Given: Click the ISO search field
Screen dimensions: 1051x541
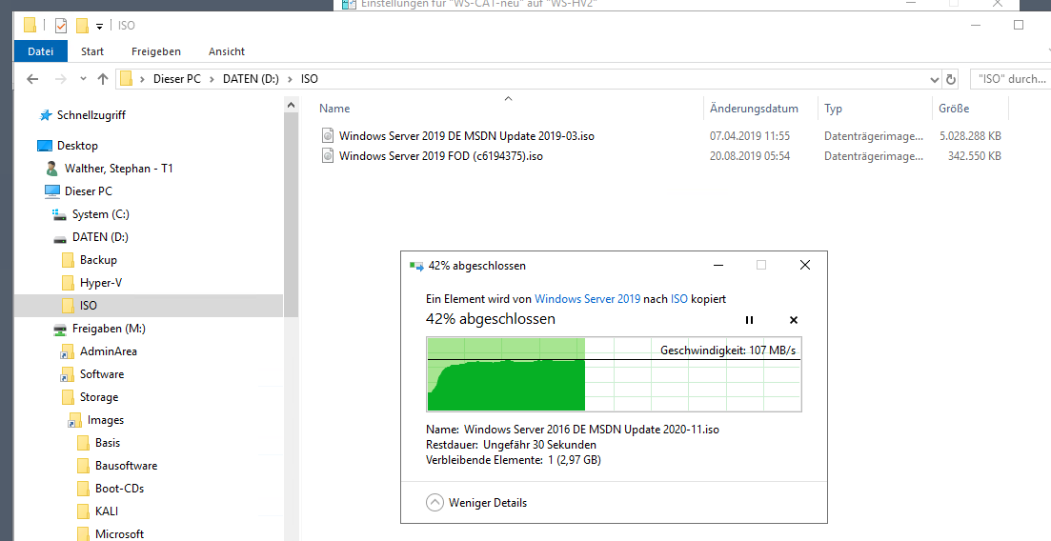Looking at the screenshot, I should [1010, 79].
